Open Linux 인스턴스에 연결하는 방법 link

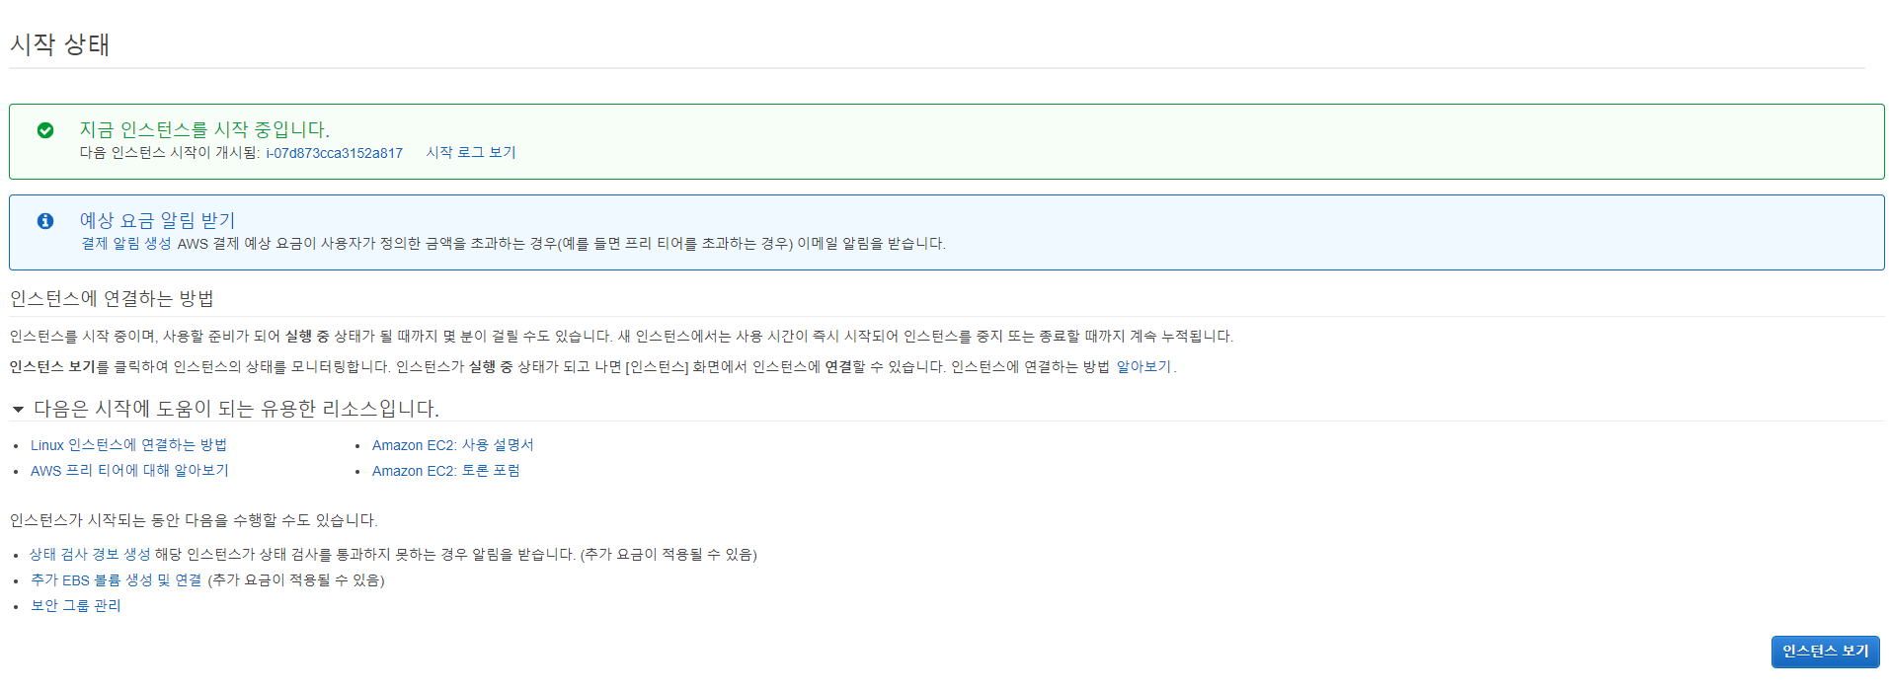[x=128, y=445]
